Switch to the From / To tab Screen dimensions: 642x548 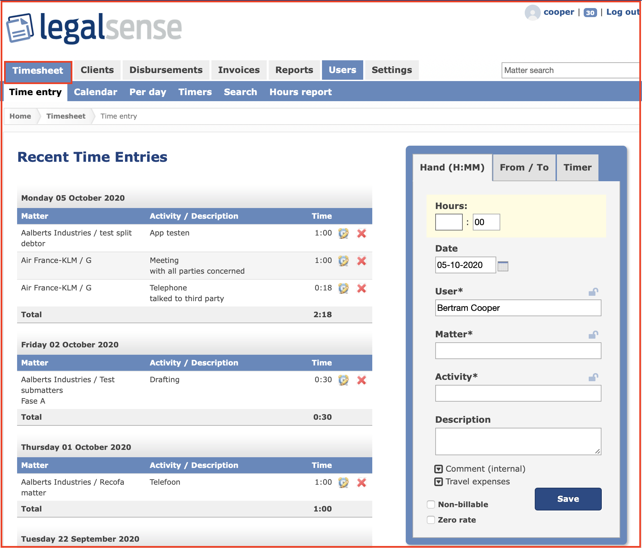523,167
